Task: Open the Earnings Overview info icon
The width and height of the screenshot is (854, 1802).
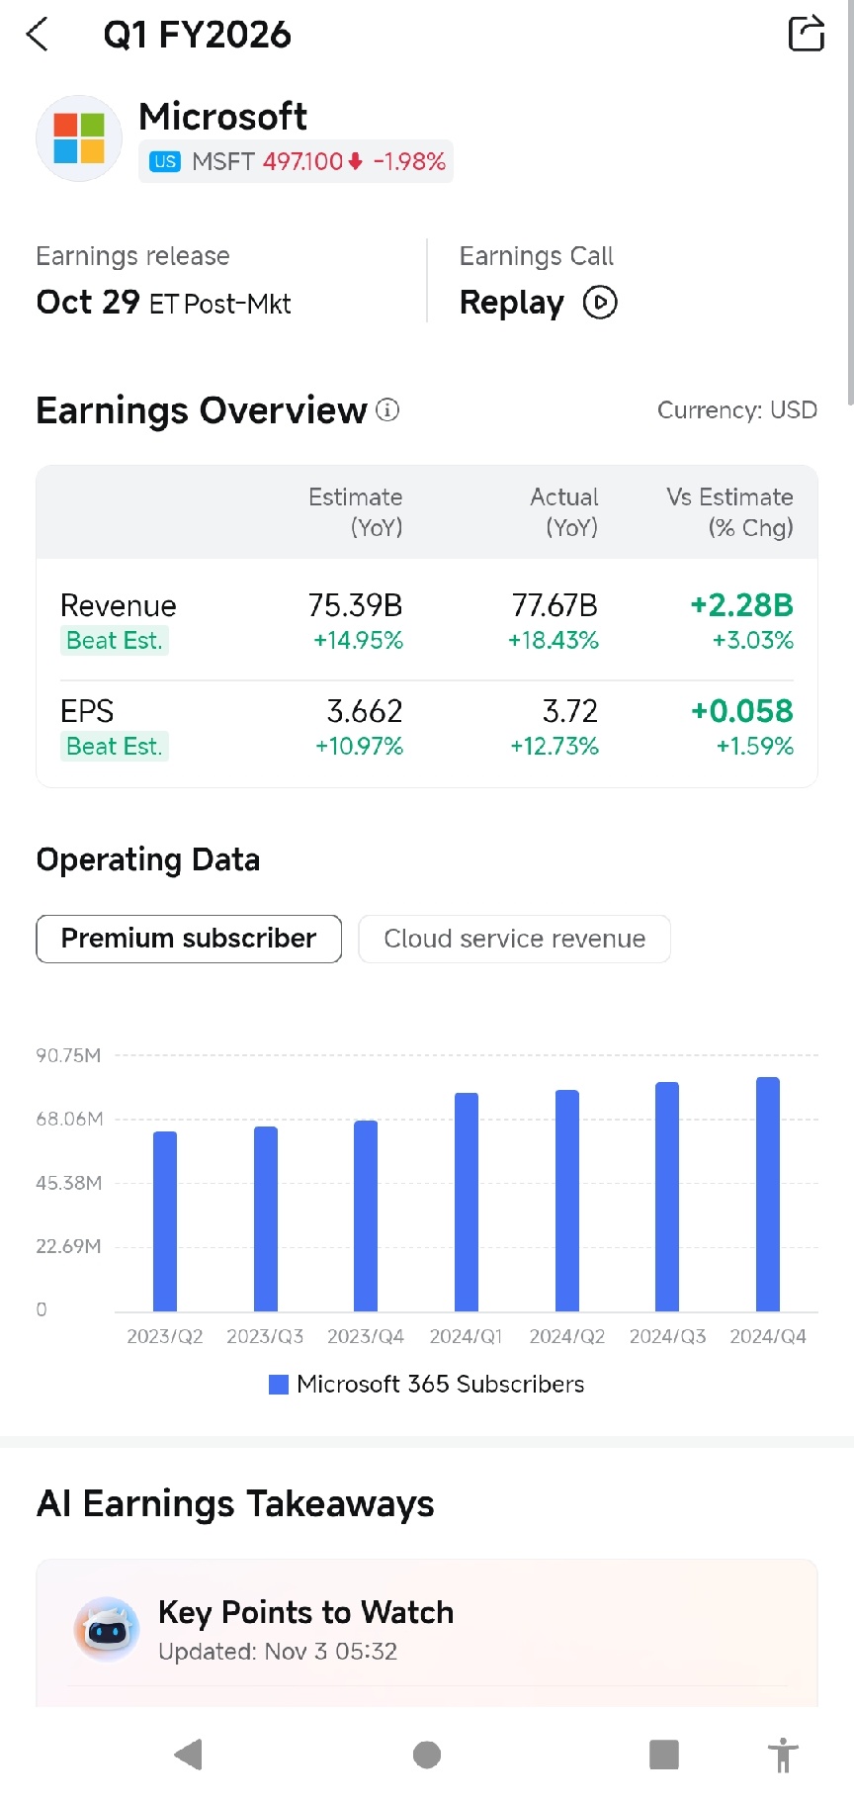Action: point(387,409)
